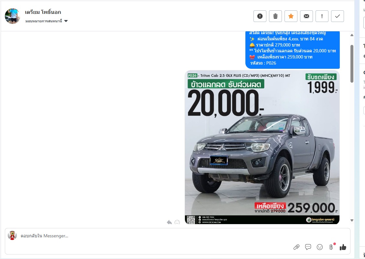Screen dimensions: 365x259
Task: Click the chat scrollbar thumb
Action: tap(352, 64)
